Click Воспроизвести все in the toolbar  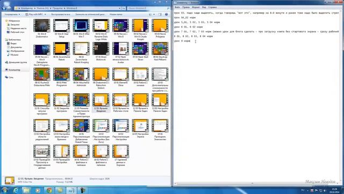[61, 15]
